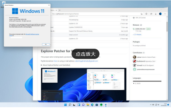Open Edge's Settings and more menu
This screenshot has height=108, width=171.
point(165,14)
